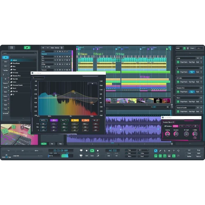Click the trash icon in effects rack header
This screenshot has width=205, height=205.
pyautogui.click(x=188, y=48)
